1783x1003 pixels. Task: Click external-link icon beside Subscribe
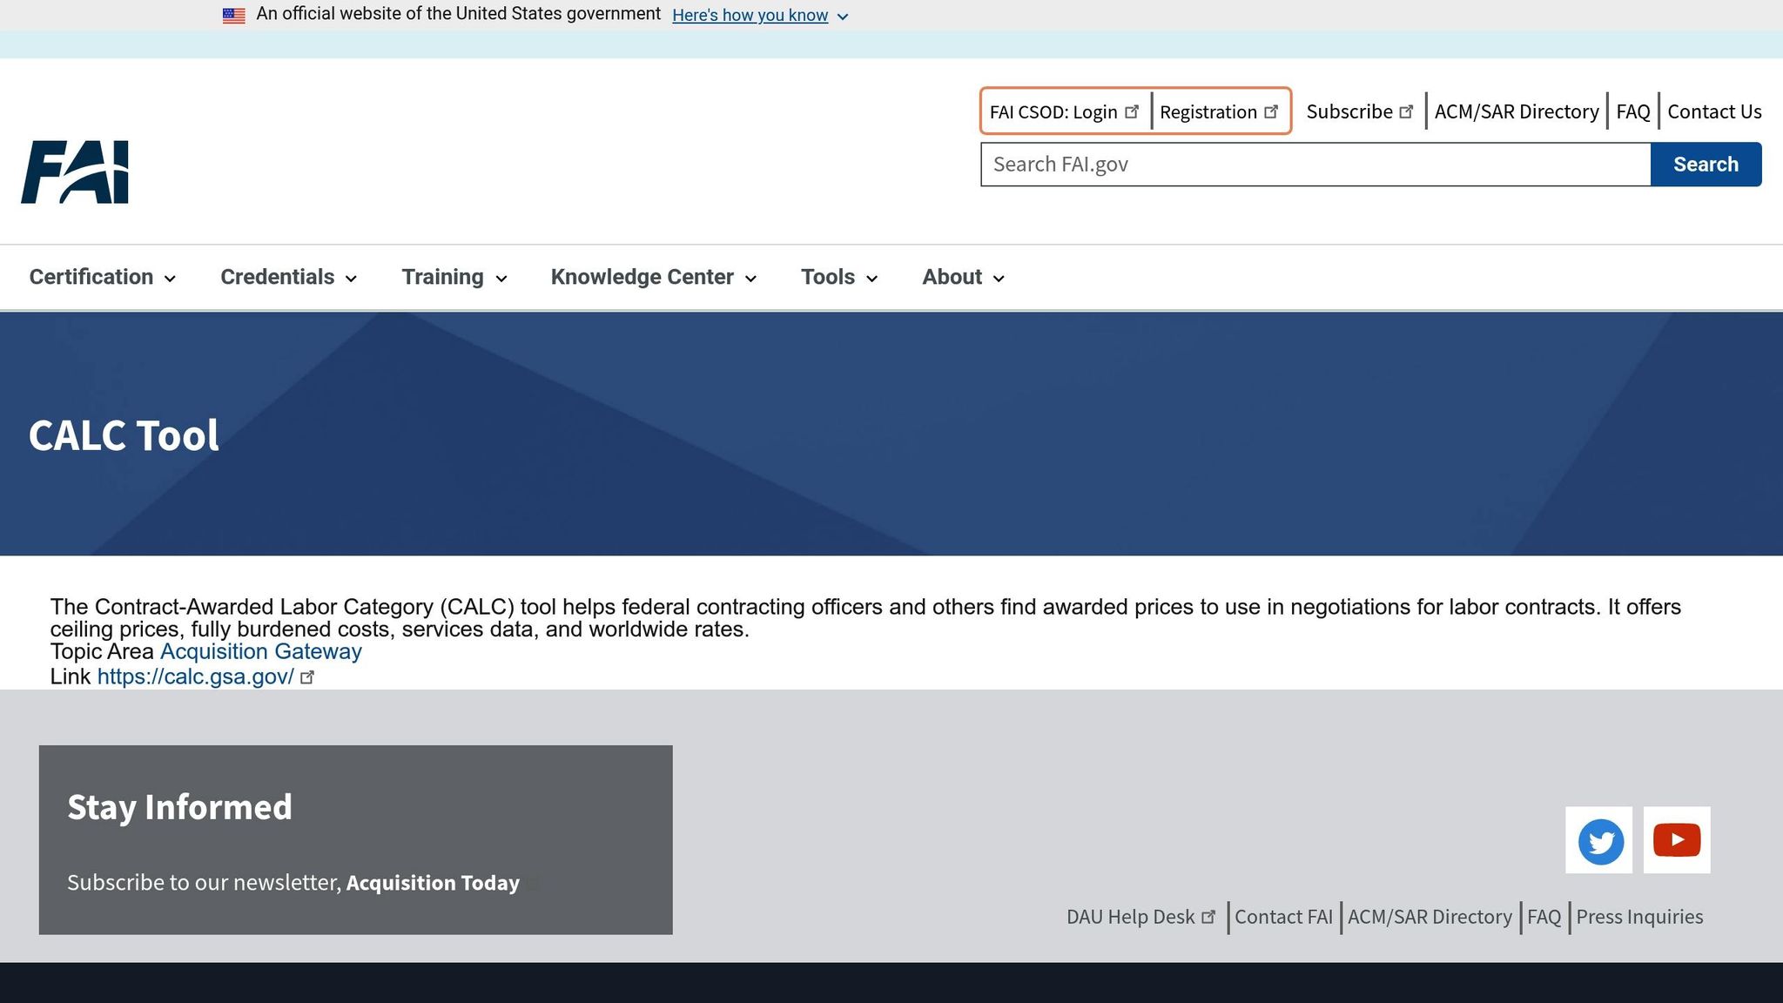coord(1406,111)
